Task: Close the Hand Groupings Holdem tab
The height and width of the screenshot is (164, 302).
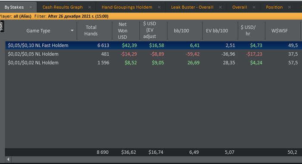Action: (159, 7)
